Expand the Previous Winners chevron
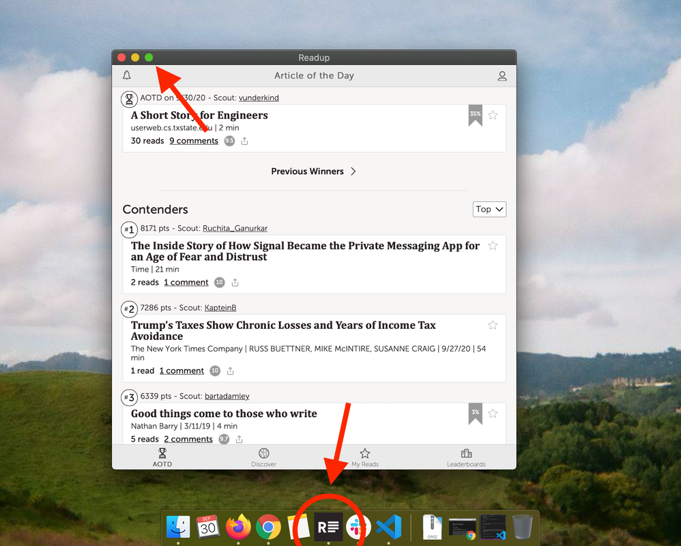 point(353,171)
